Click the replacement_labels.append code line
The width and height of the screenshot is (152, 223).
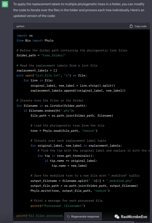[78, 91]
